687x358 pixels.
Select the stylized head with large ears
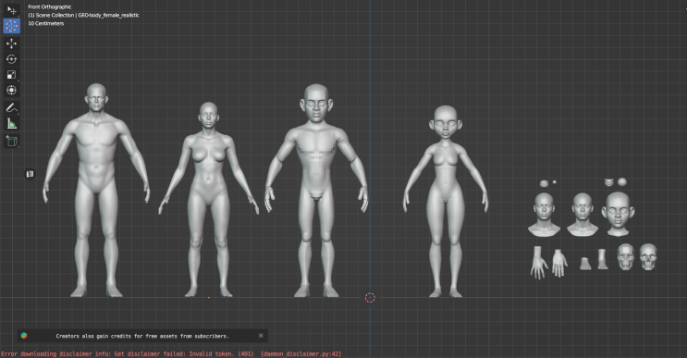pyautogui.click(x=618, y=214)
